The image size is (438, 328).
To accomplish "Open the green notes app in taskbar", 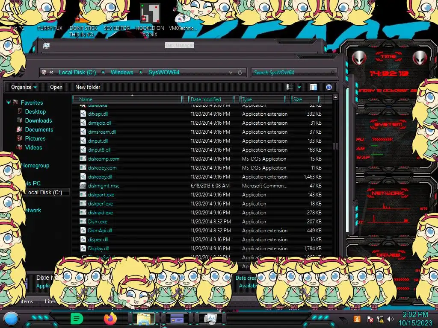I will (77, 319).
